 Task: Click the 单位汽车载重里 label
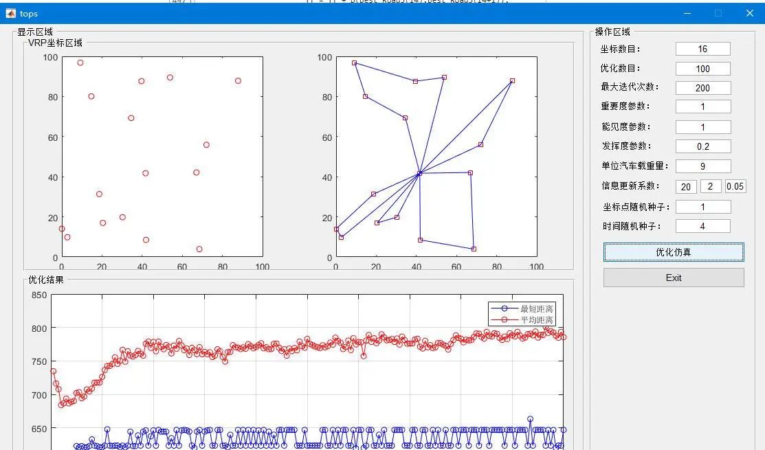(x=635, y=166)
